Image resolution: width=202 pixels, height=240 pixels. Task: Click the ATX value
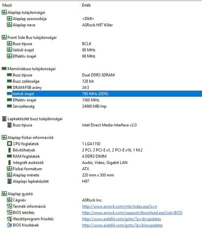85,169
